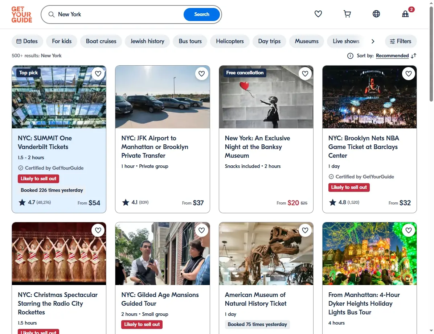
Task: Click the info icon beside Sort by
Action: [350, 56]
